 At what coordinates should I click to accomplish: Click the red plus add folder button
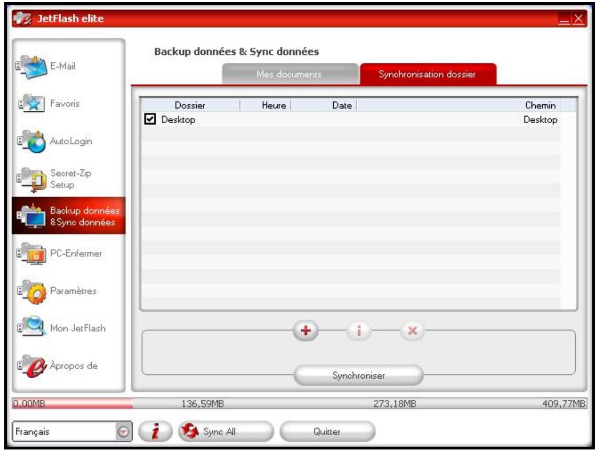(x=305, y=330)
